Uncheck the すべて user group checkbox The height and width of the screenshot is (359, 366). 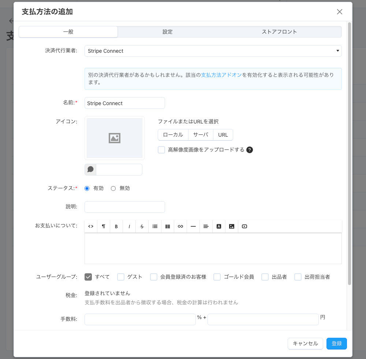[x=88, y=277]
